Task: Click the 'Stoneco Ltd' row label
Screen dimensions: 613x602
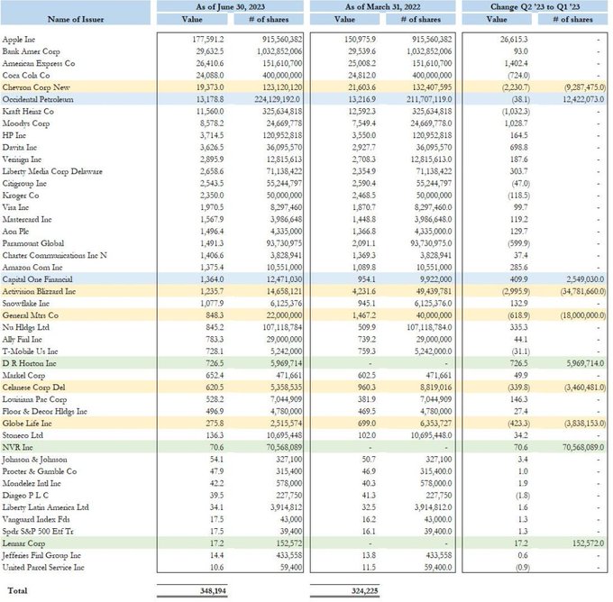Action: pyautogui.click(x=23, y=435)
